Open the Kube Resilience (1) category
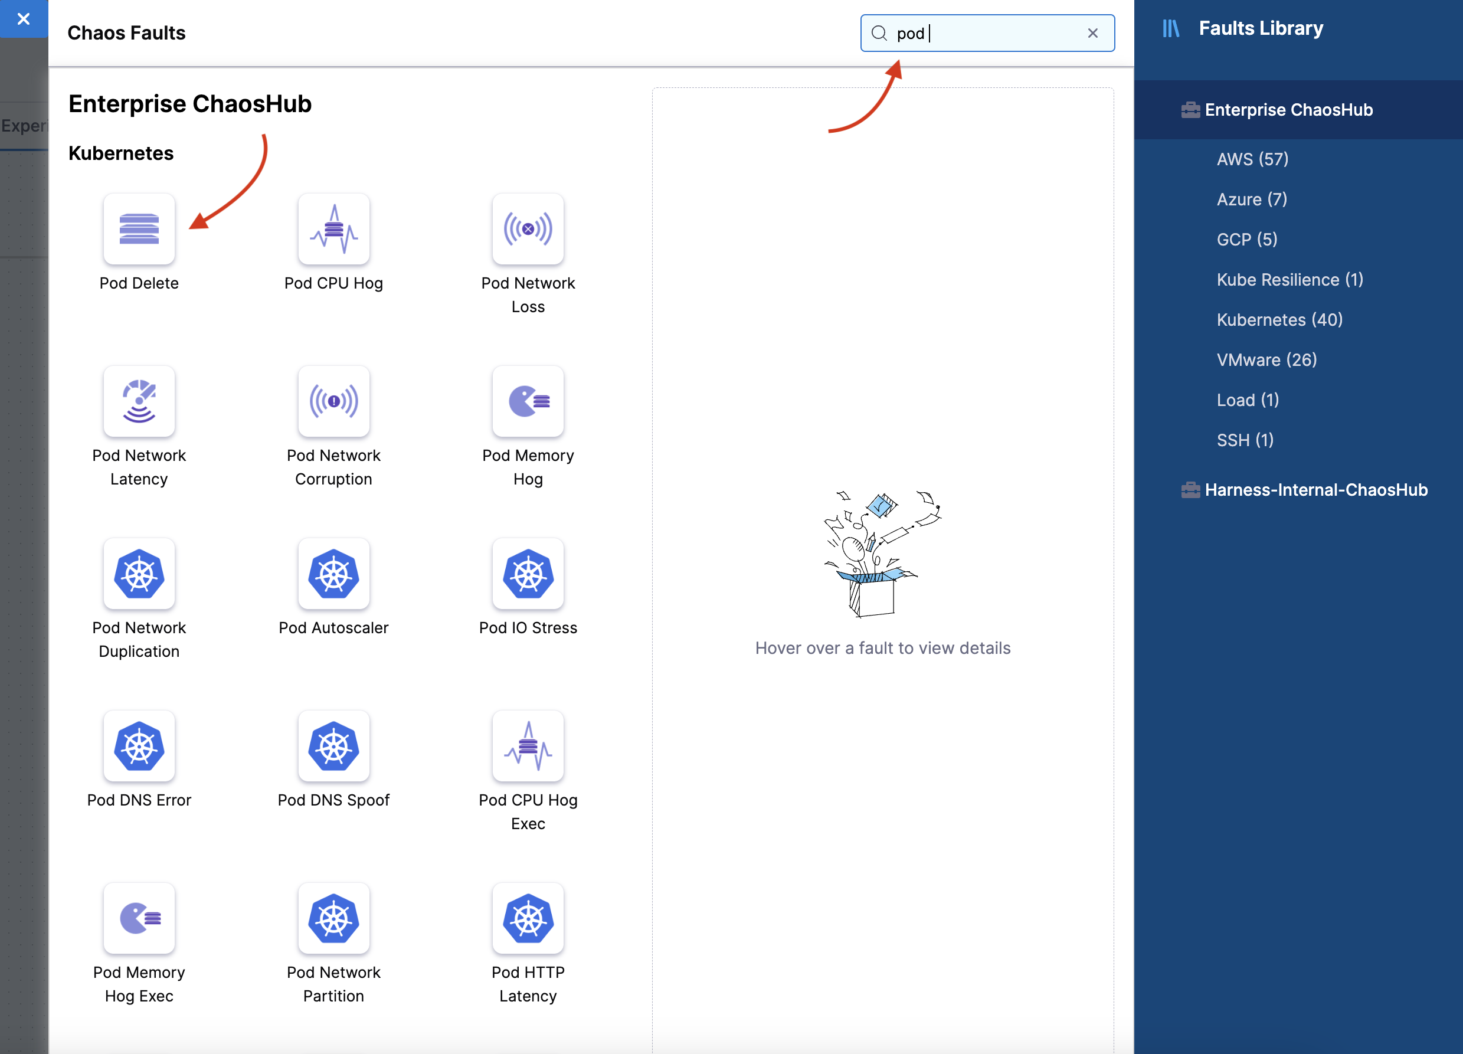Viewport: 1463px width, 1054px height. pos(1289,279)
